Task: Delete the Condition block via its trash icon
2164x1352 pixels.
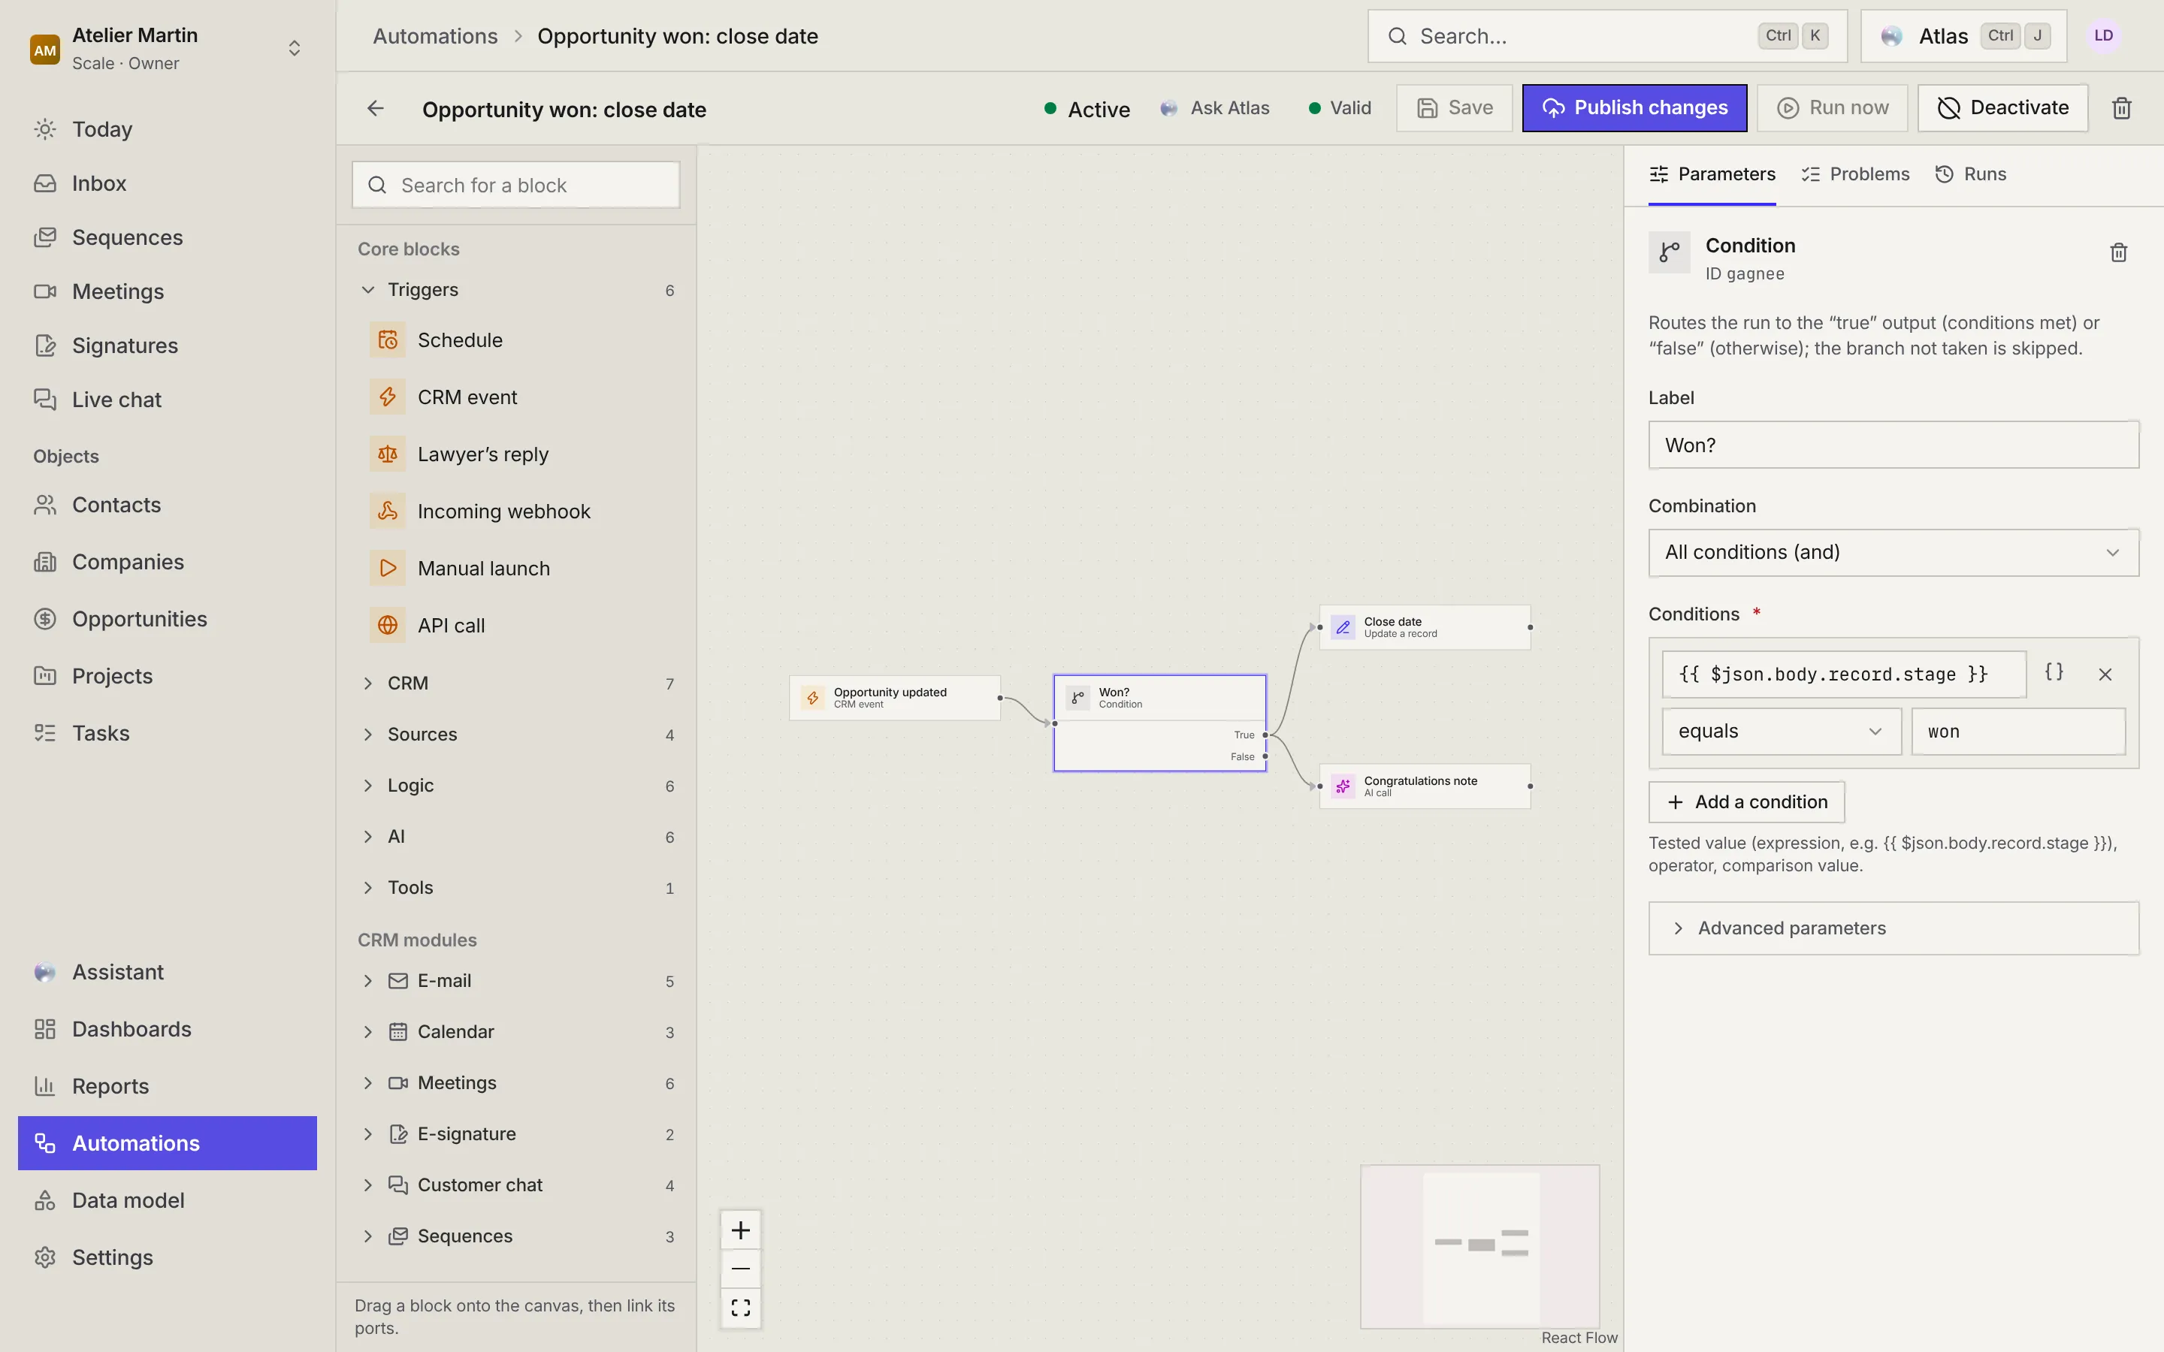Action: pos(2118,253)
